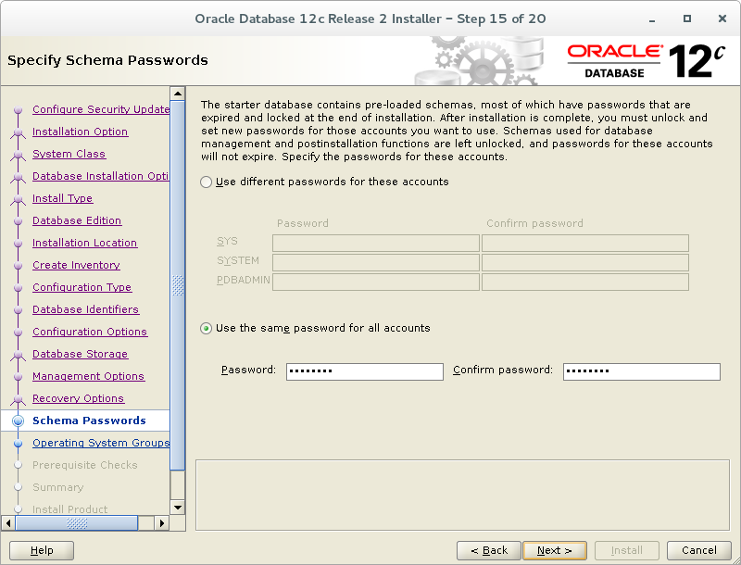This screenshot has width=741, height=565.
Task: Select 'Use the same password for all accounts'
Action: click(x=206, y=328)
